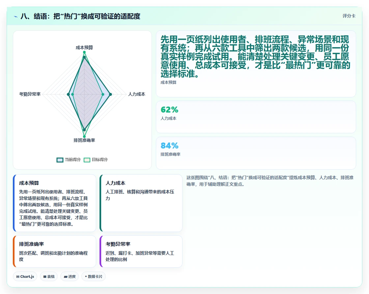
Task: Select the green 目标得分 point on the 排班准确率 axis
Action: (x=84, y=137)
